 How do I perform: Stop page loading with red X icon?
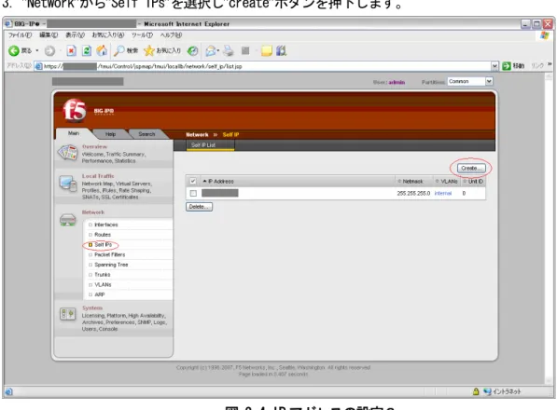(72, 51)
